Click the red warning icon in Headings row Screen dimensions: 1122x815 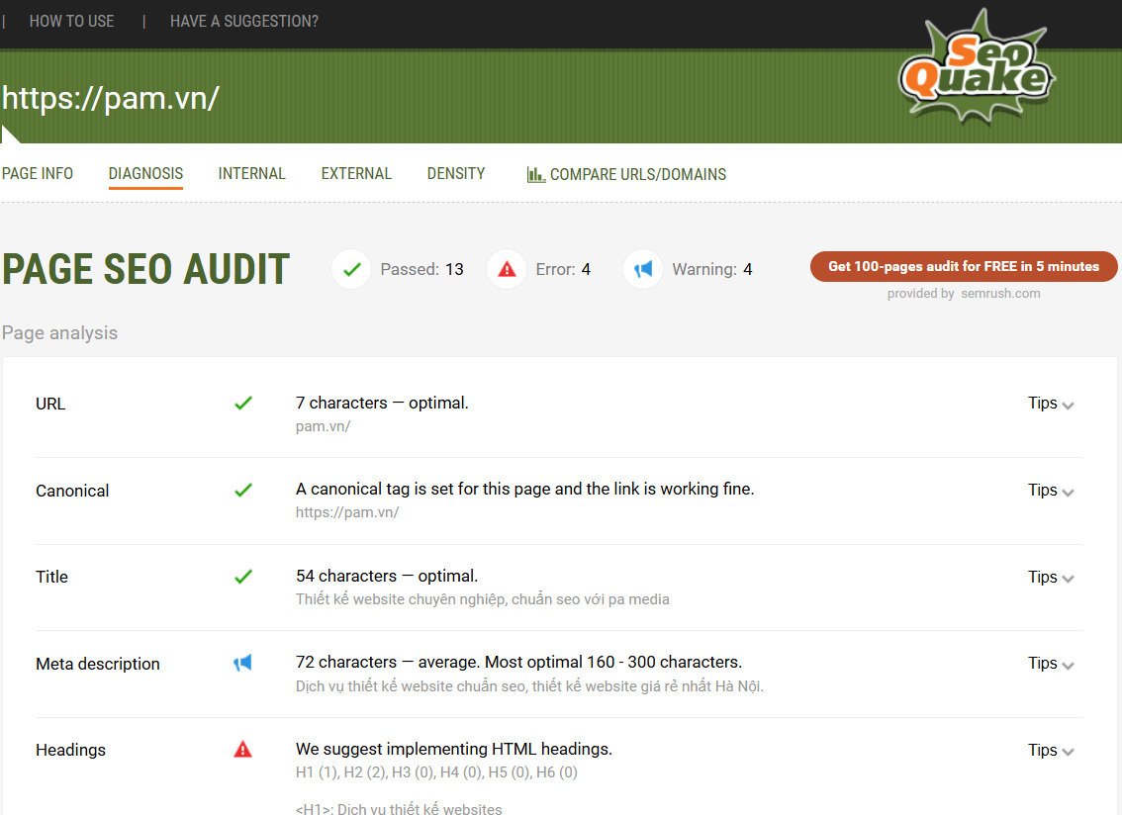coord(242,750)
